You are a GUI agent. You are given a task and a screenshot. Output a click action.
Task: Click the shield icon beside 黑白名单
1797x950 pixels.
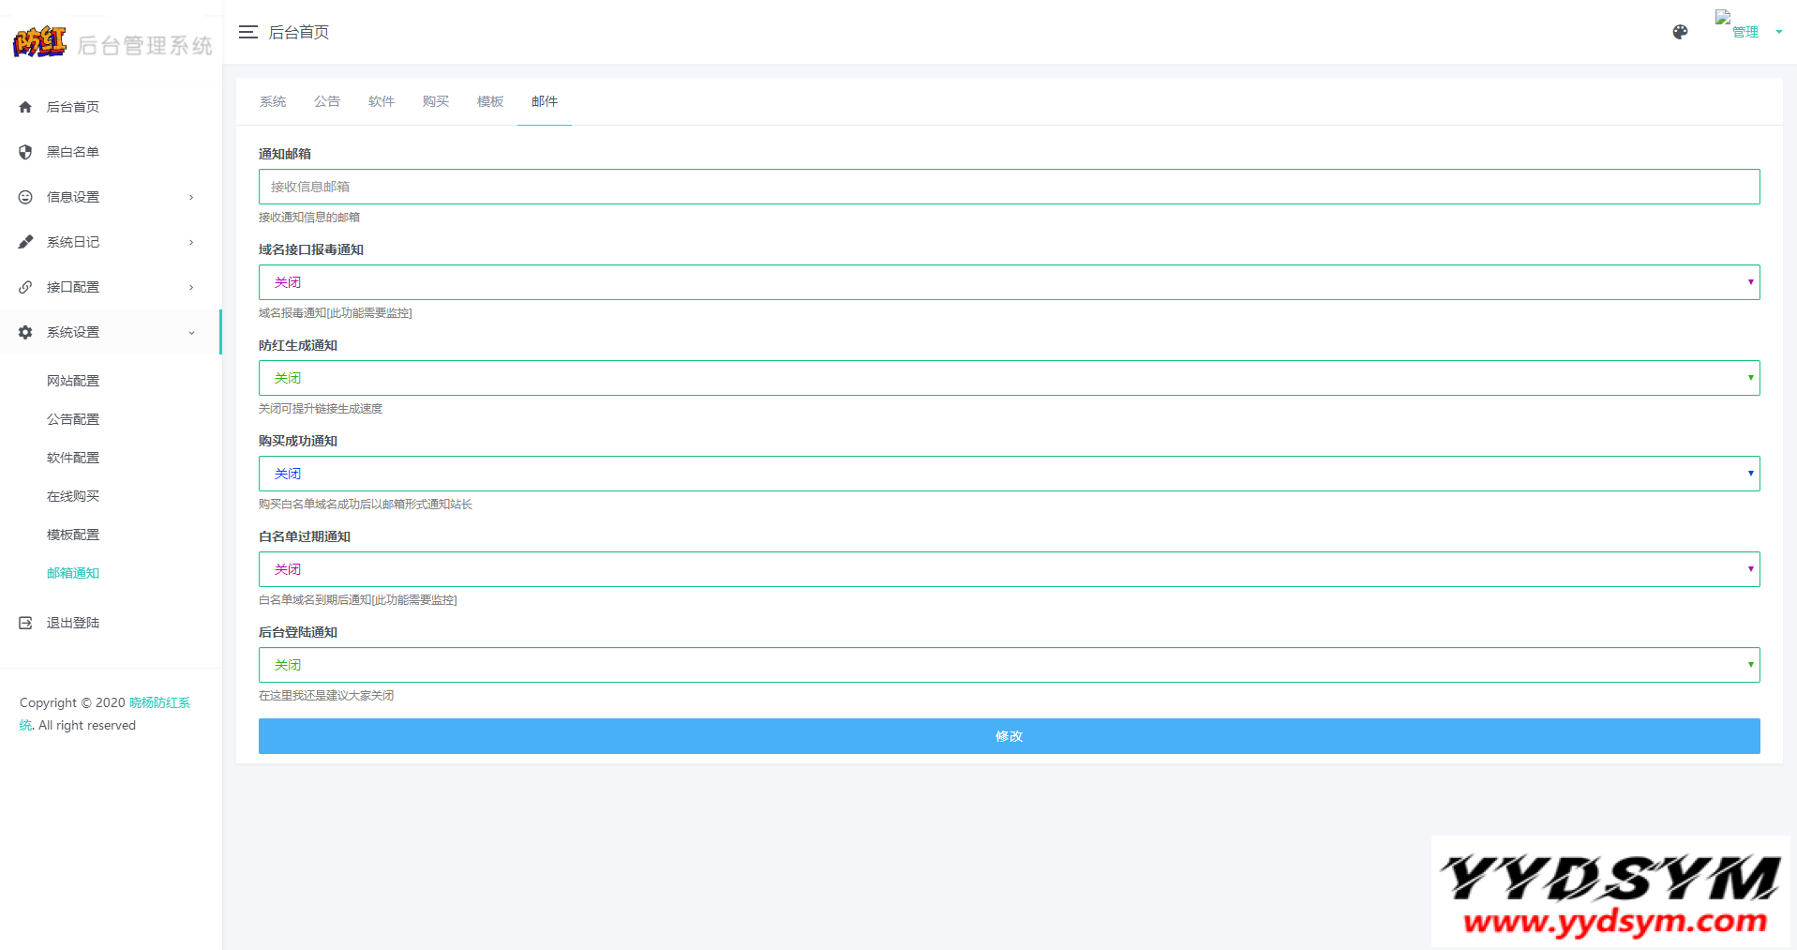(x=25, y=152)
